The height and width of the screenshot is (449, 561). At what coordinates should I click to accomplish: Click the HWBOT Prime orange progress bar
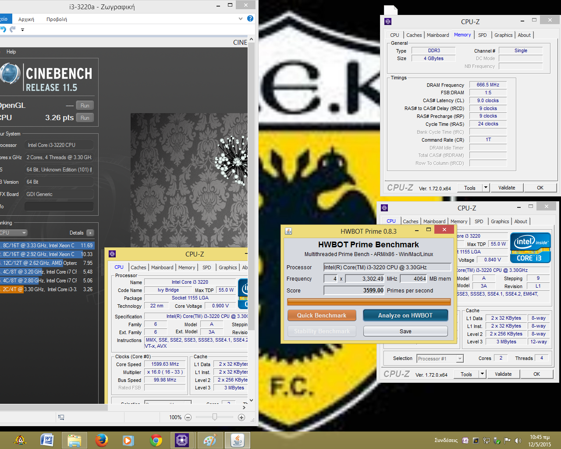tap(369, 302)
